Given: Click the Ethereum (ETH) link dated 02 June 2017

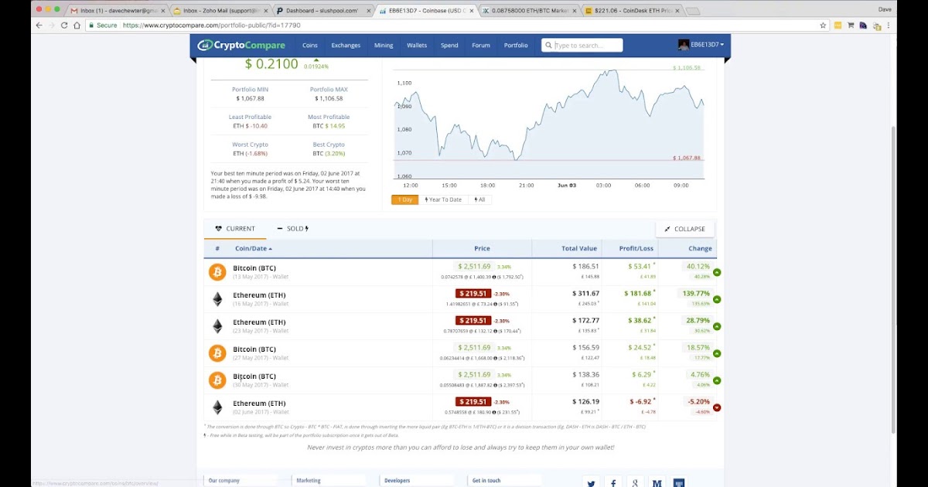Looking at the screenshot, I should tap(259, 404).
